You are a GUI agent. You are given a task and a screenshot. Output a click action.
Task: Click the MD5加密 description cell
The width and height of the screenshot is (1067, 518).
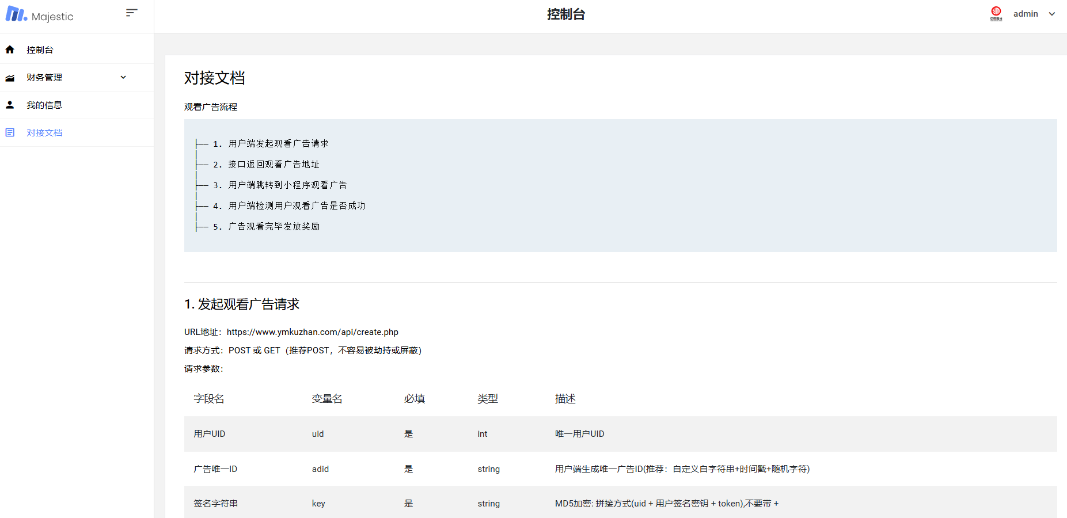[x=667, y=504]
